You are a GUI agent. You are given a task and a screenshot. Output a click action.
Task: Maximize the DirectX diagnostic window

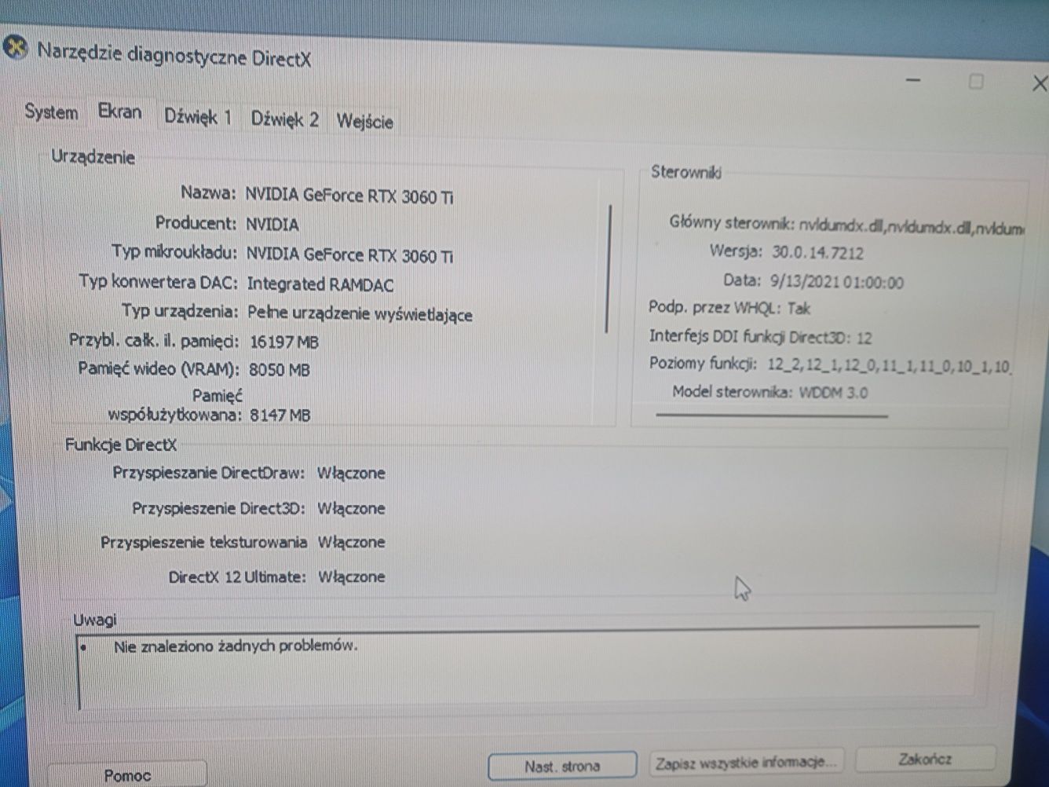(x=976, y=81)
